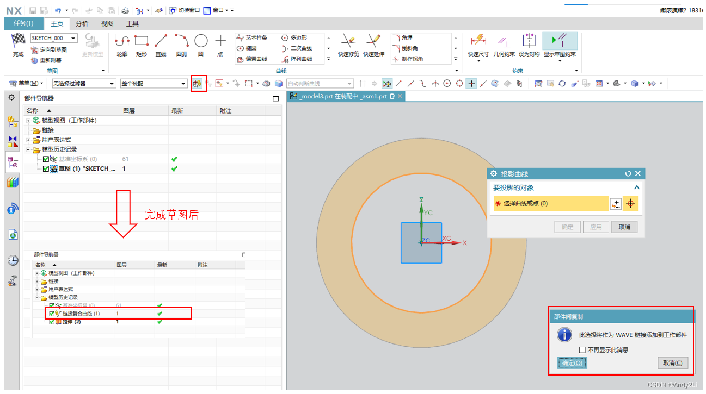Select the 直线 line tool
The width and height of the screenshot is (706, 394).
click(x=161, y=44)
